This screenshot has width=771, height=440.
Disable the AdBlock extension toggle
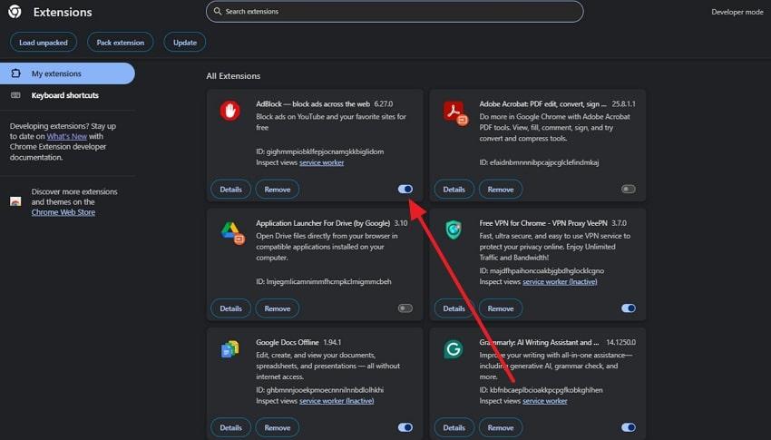(405, 189)
